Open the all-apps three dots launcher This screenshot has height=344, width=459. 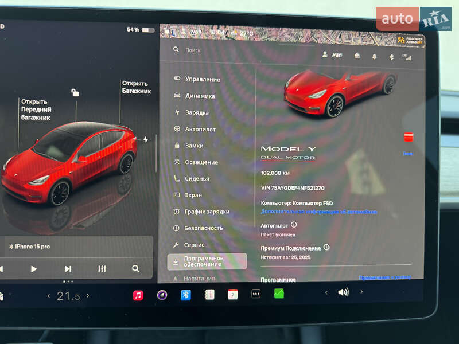point(256,294)
